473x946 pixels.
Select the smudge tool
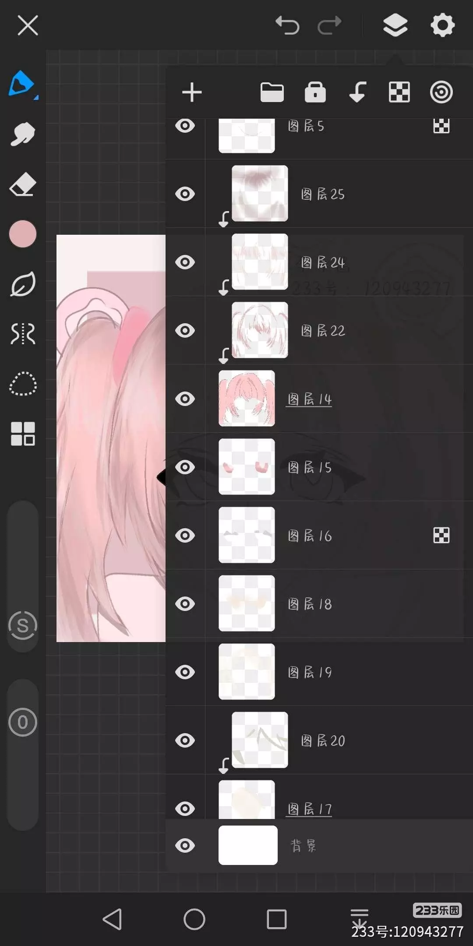click(x=22, y=134)
